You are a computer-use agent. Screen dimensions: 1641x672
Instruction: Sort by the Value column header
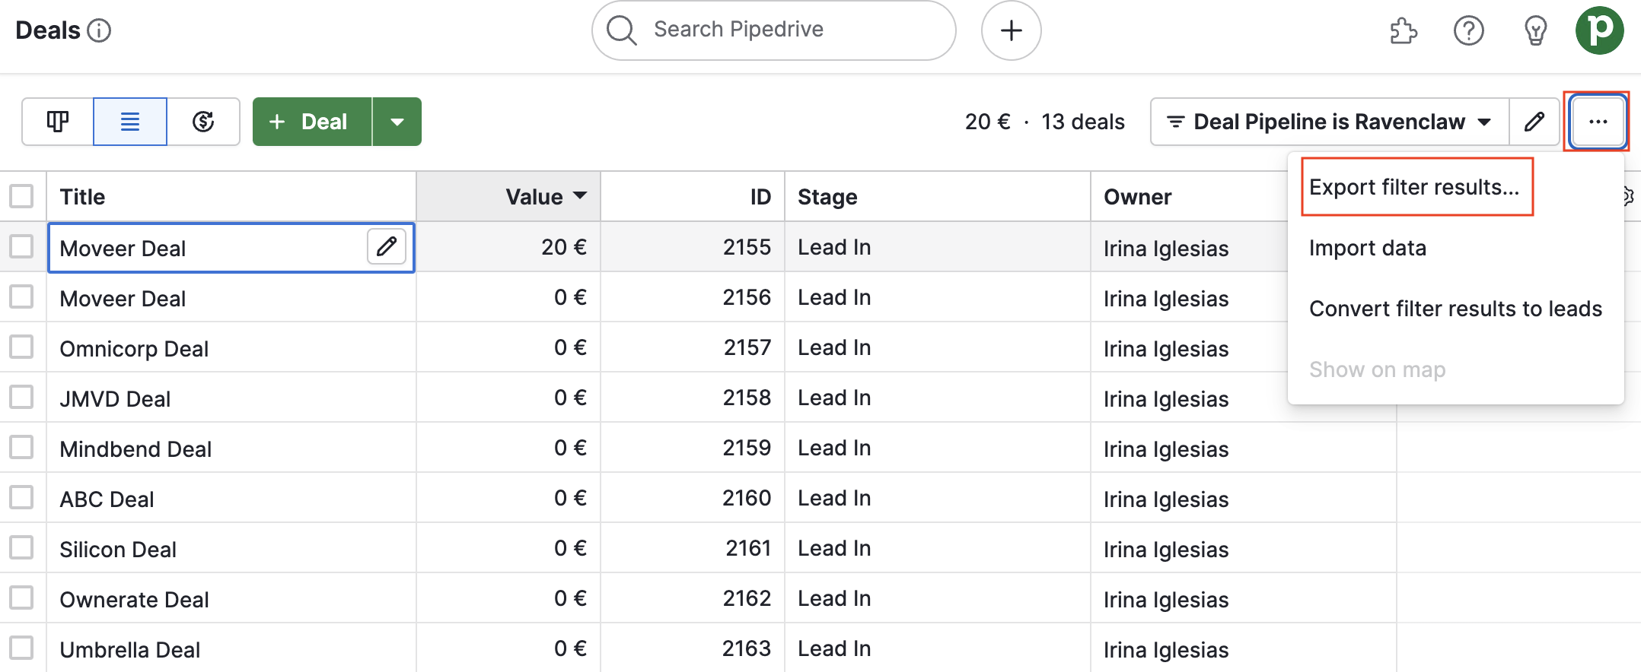point(508,197)
